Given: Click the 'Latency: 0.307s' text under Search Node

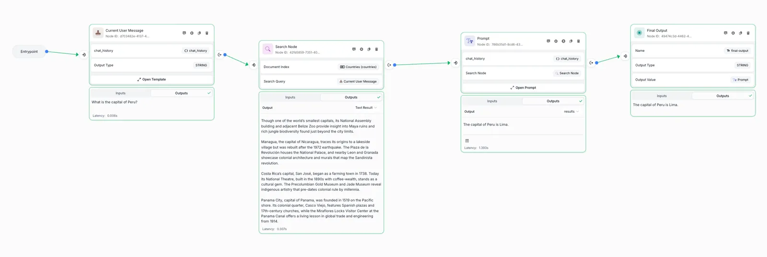Looking at the screenshot, I should (274, 229).
